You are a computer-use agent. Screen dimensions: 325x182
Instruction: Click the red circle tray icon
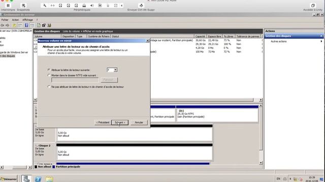[x=301, y=179]
